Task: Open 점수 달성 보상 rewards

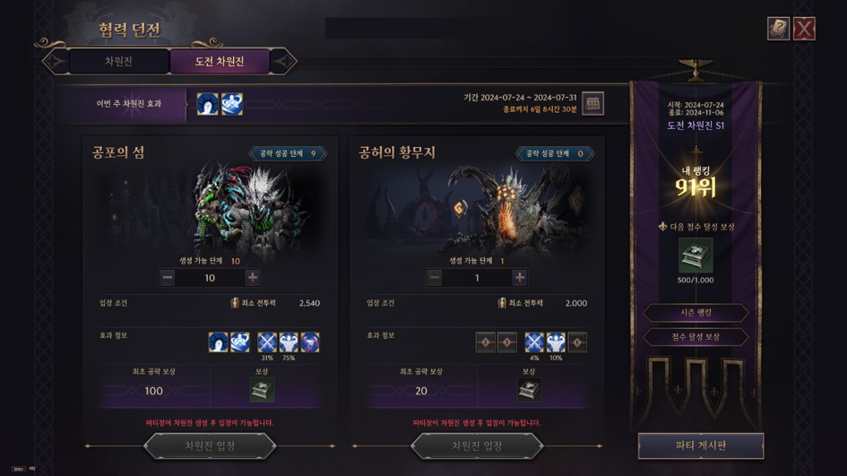Action: (x=696, y=336)
